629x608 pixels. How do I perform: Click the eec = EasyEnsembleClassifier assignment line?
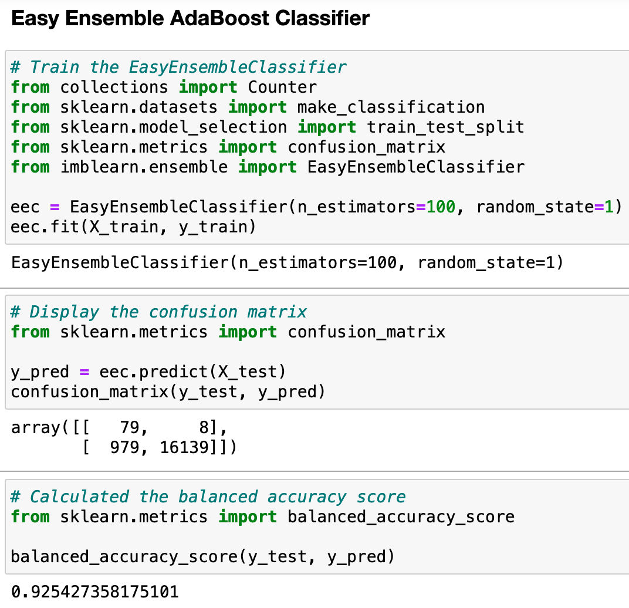(x=316, y=207)
